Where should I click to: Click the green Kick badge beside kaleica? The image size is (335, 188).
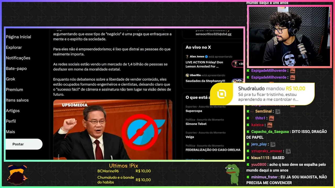pos(248,125)
